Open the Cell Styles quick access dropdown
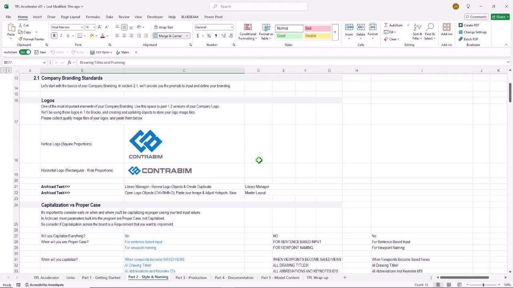Viewport: 513px width, 288px height. [x=101, y=52]
